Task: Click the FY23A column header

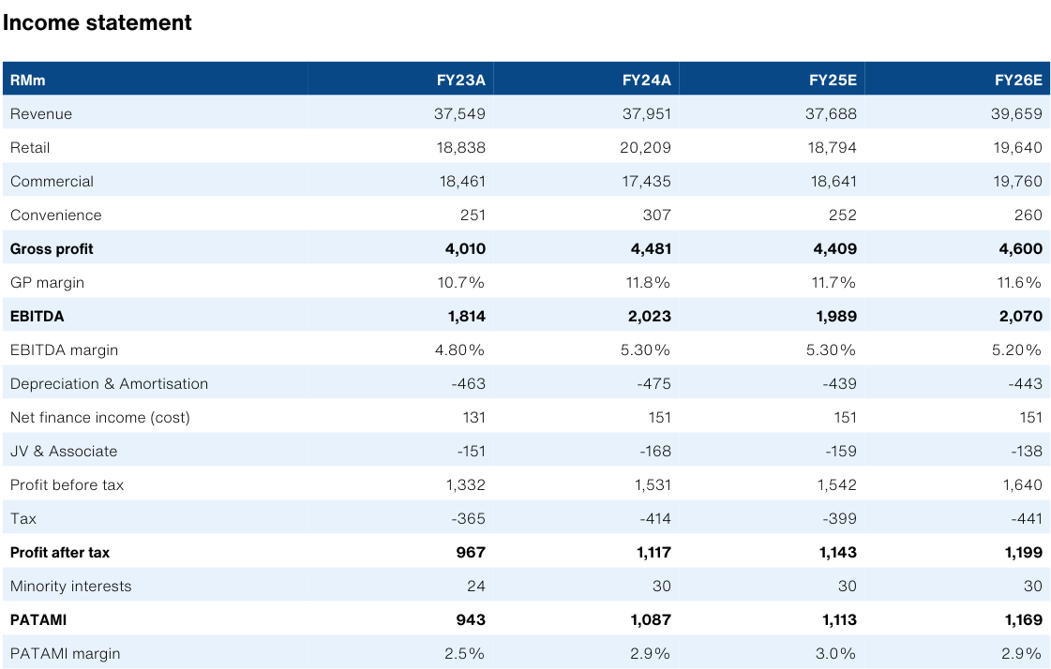Action: [x=460, y=81]
